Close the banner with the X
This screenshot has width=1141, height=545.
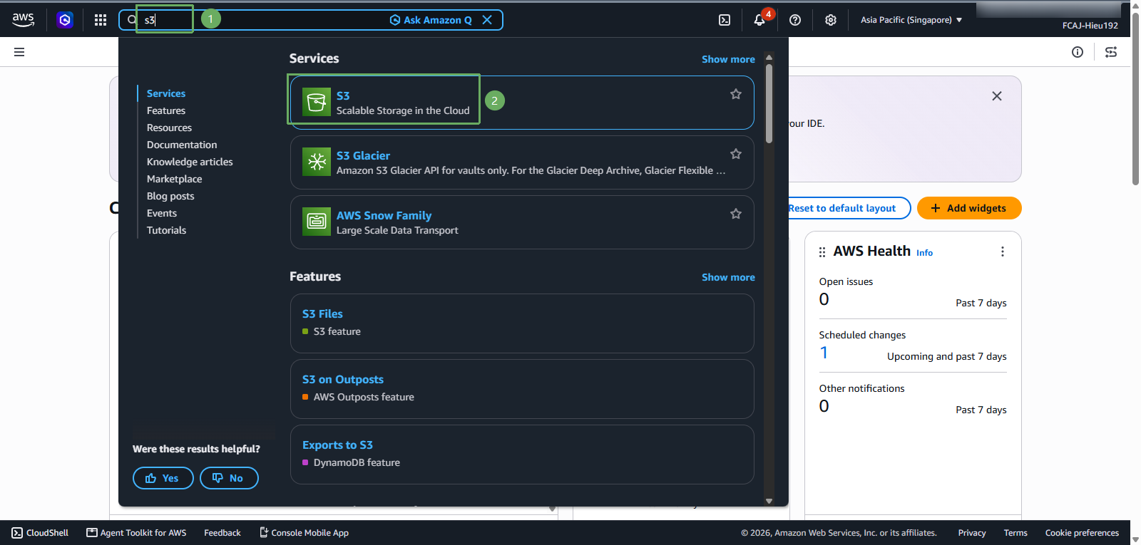(997, 96)
